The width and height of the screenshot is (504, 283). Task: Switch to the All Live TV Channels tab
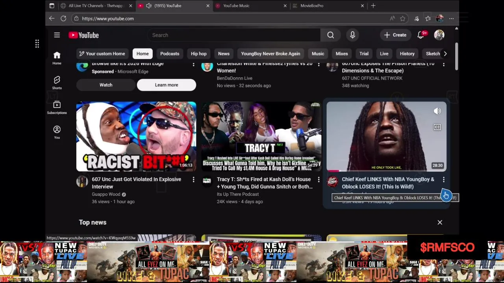(96, 6)
